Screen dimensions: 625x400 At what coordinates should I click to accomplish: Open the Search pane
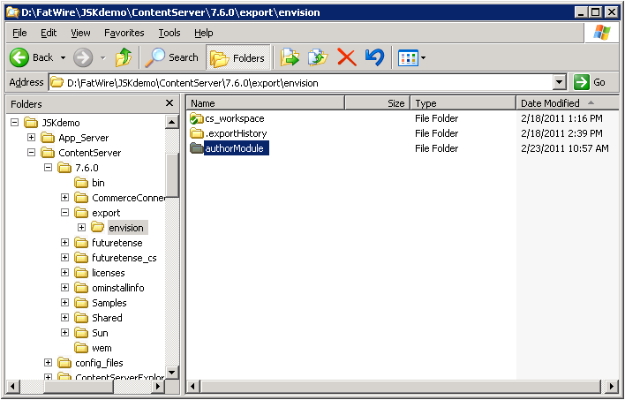pos(171,57)
